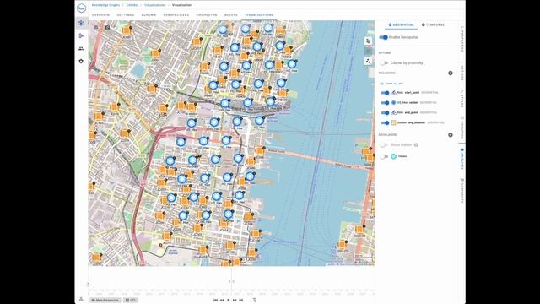Expand the Styles side panel

[462, 100]
